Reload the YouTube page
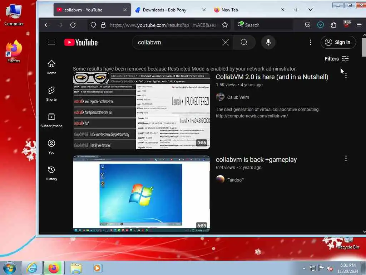Image resolution: width=366 pixels, height=275 pixels. pos(73,25)
